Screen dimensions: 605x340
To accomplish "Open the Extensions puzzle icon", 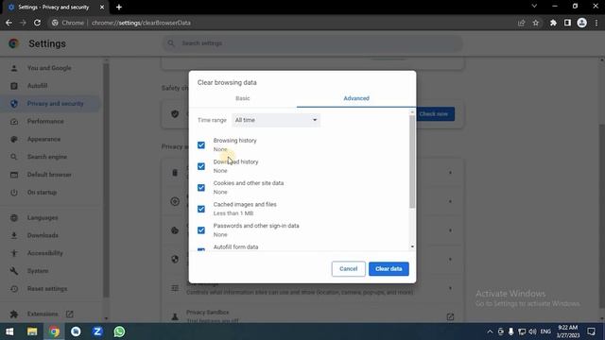I will 553,23.
